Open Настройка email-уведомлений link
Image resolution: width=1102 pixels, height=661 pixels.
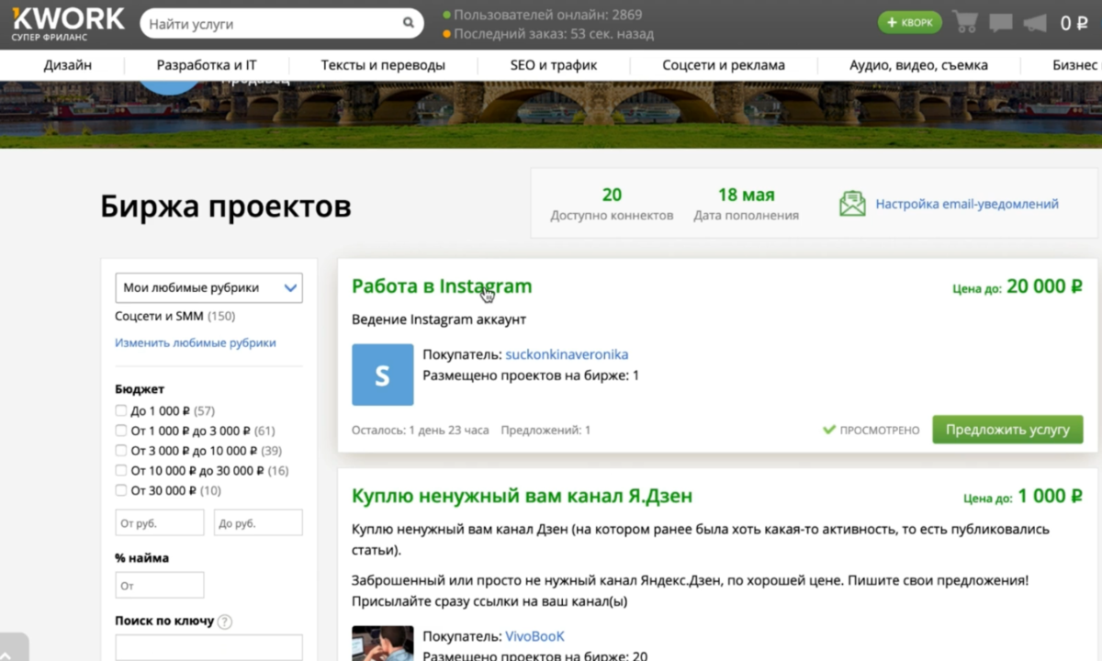point(967,204)
